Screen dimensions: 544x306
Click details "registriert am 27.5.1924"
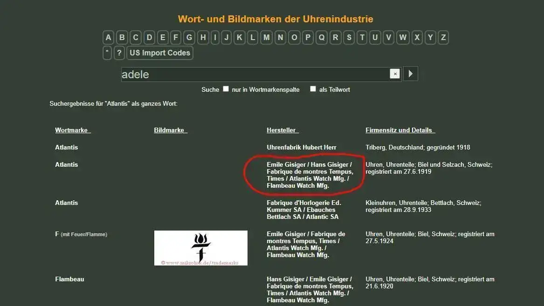click(x=430, y=238)
